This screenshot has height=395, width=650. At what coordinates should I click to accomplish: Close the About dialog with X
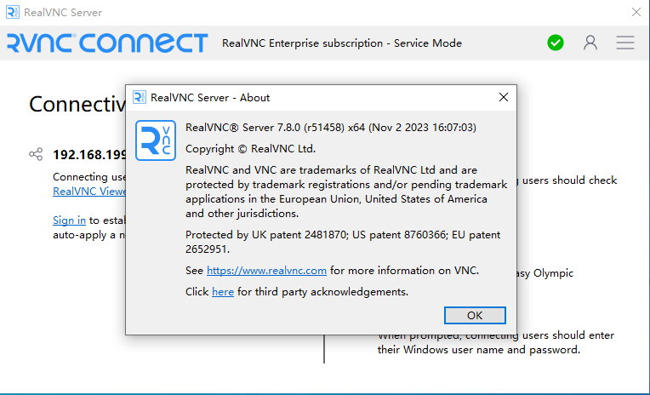click(x=503, y=97)
